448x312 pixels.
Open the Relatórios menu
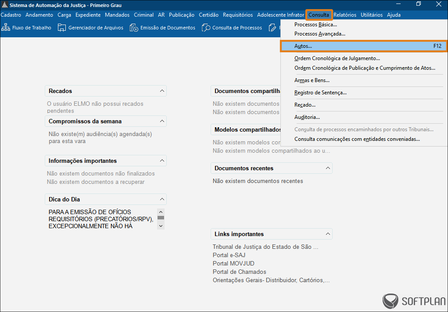coord(345,15)
